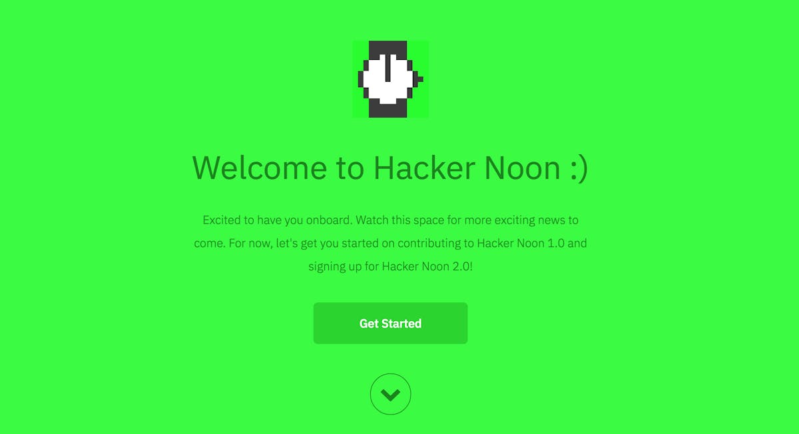This screenshot has width=799, height=434.
Task: Click the bottom dark strap of watch logo
Action: (388, 110)
